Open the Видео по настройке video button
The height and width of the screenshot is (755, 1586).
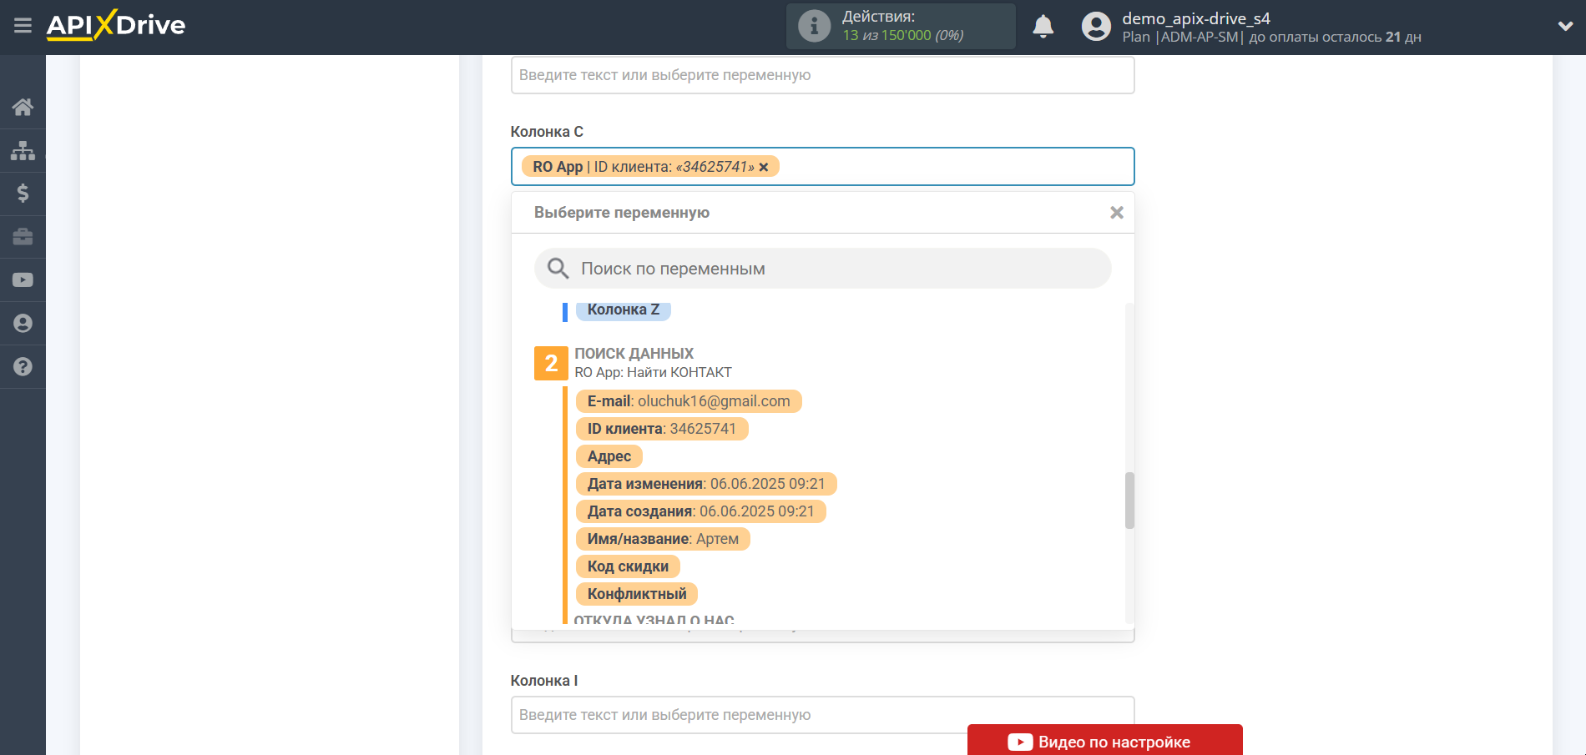pyautogui.click(x=1104, y=741)
